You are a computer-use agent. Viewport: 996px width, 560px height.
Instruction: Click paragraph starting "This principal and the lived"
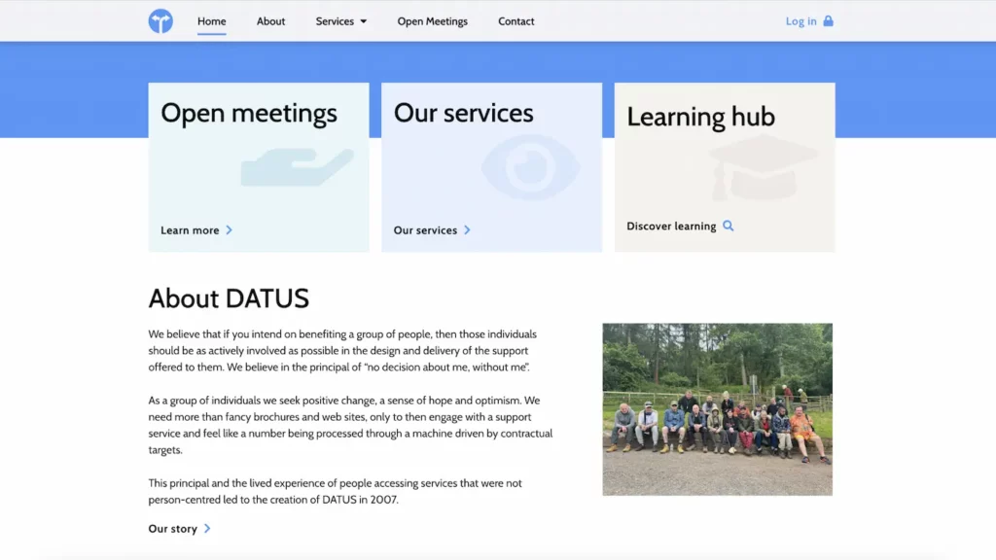[x=336, y=491]
